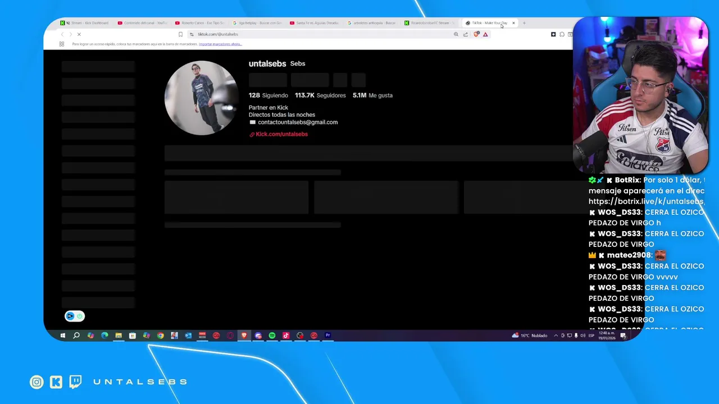
Task: Stop loading the TikTok page
Action: (x=79, y=34)
